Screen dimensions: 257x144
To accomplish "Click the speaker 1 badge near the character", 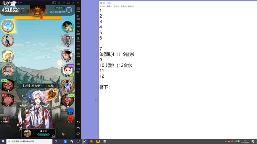I will tap(52, 94).
